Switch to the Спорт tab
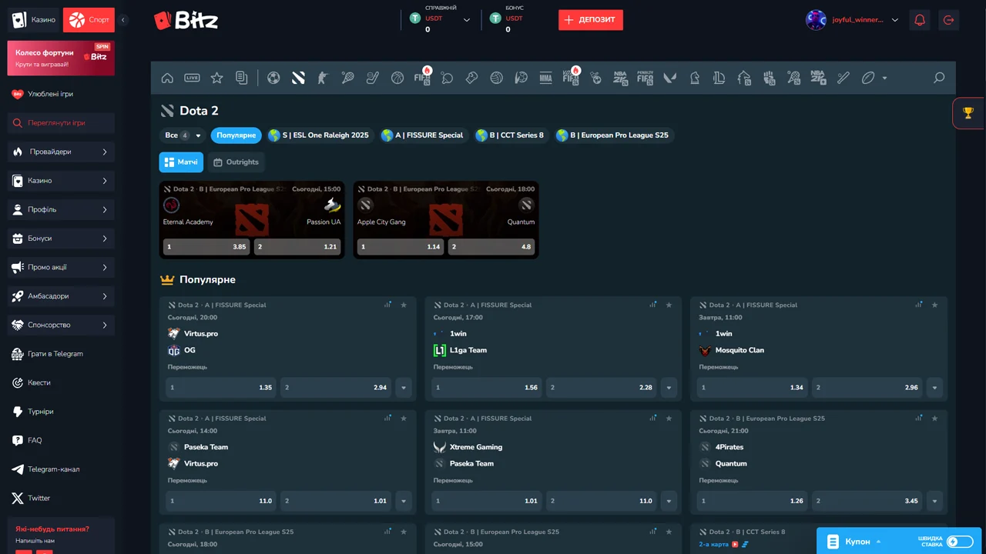Viewport: 986px width, 554px height. pos(89,20)
